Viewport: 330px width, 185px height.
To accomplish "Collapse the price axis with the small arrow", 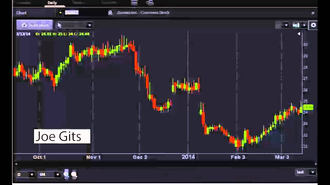I will coord(299,34).
